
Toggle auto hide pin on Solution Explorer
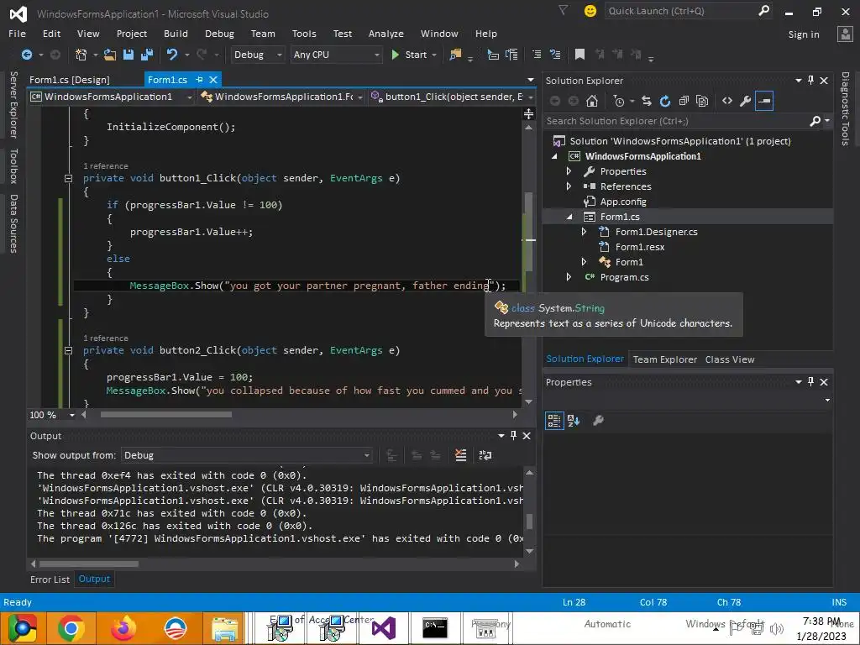pos(810,80)
